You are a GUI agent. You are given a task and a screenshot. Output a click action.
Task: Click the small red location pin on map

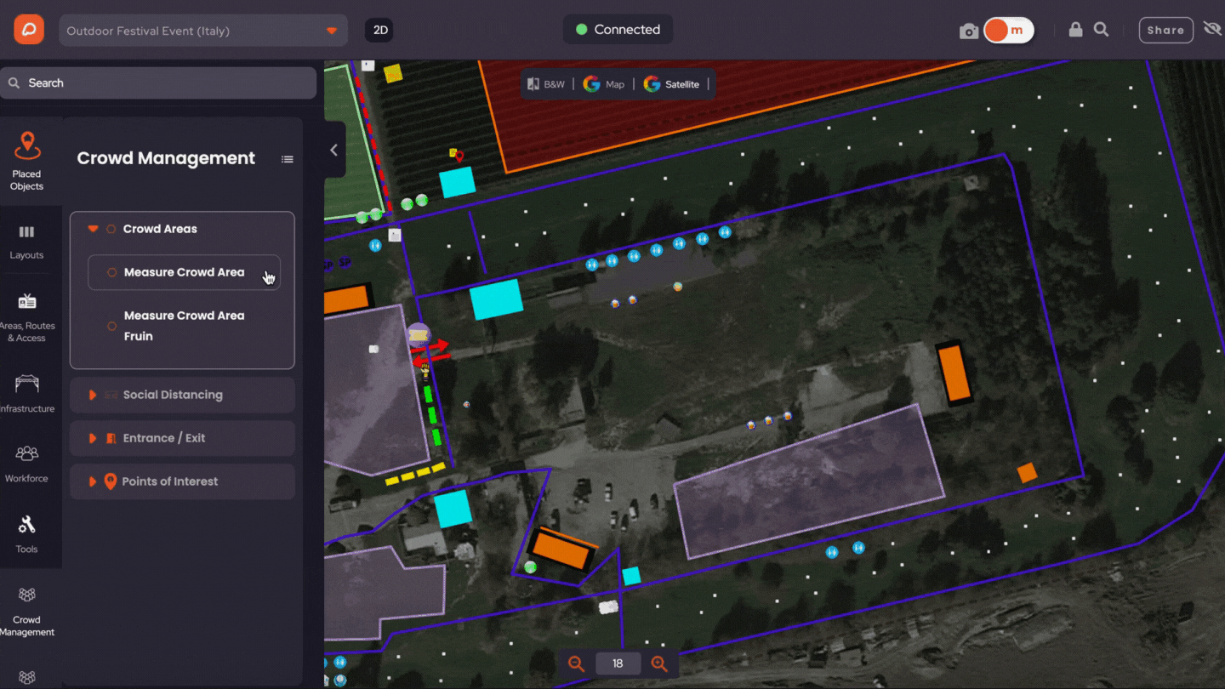point(459,157)
